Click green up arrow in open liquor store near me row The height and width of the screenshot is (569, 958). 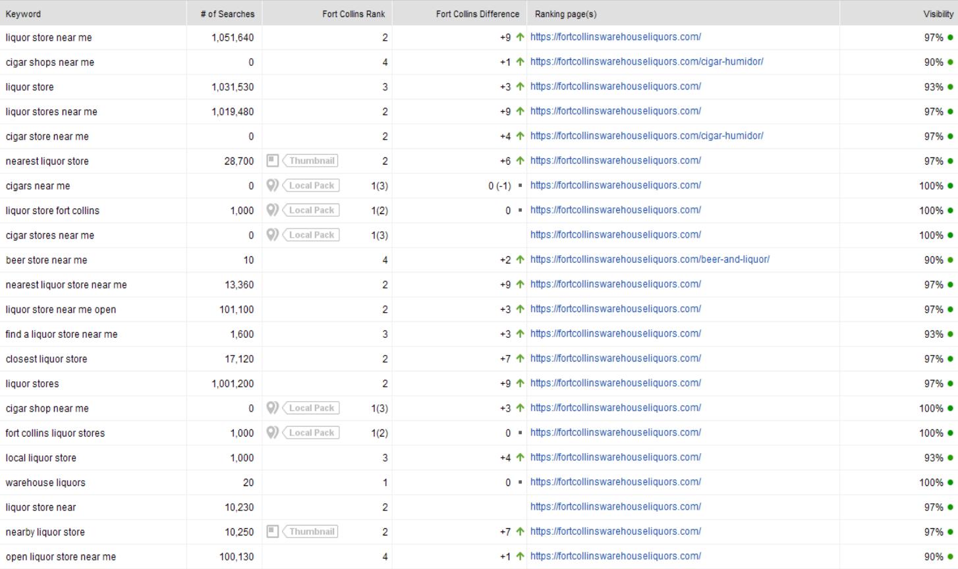tap(521, 556)
